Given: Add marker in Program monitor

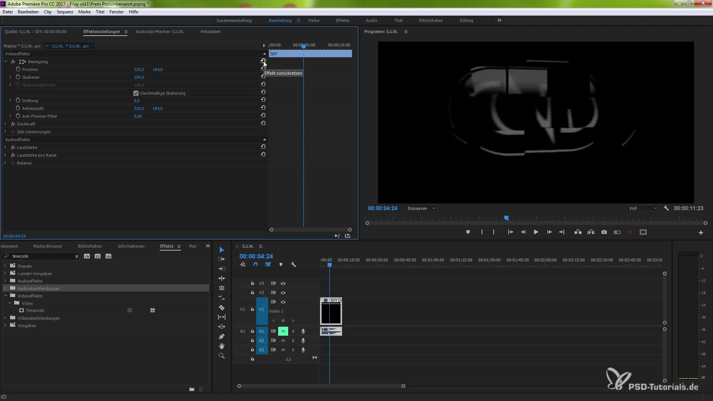Looking at the screenshot, I should (468, 232).
